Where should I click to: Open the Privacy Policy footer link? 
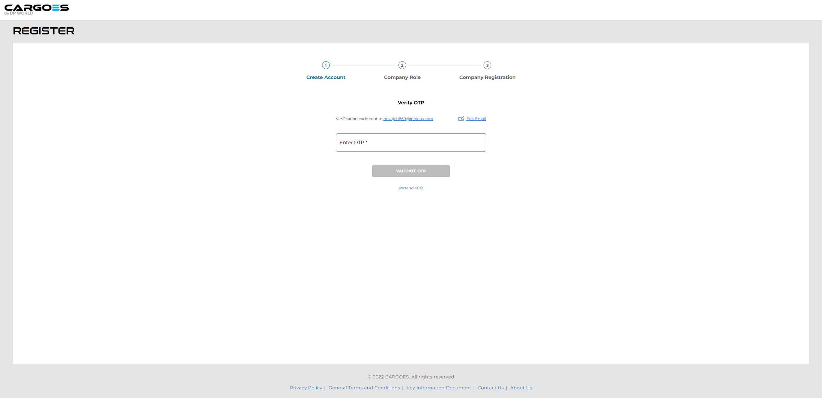click(306, 388)
